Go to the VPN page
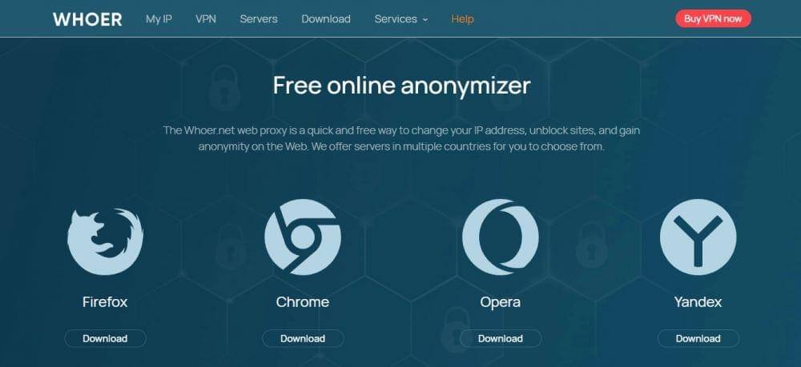 [206, 19]
